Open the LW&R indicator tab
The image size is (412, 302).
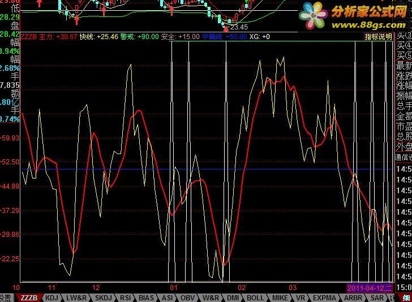point(76,298)
